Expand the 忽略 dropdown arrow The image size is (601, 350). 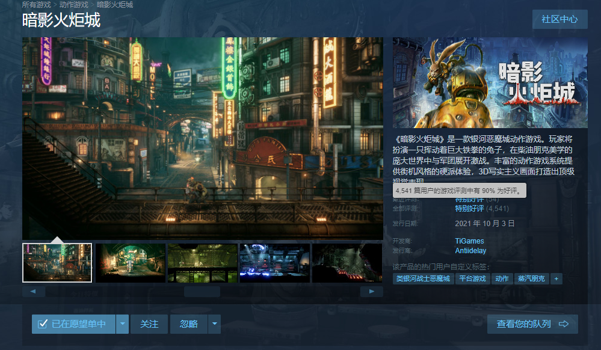click(215, 324)
